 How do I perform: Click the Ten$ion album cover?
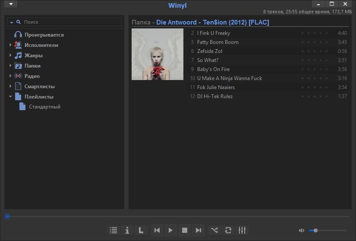158,54
